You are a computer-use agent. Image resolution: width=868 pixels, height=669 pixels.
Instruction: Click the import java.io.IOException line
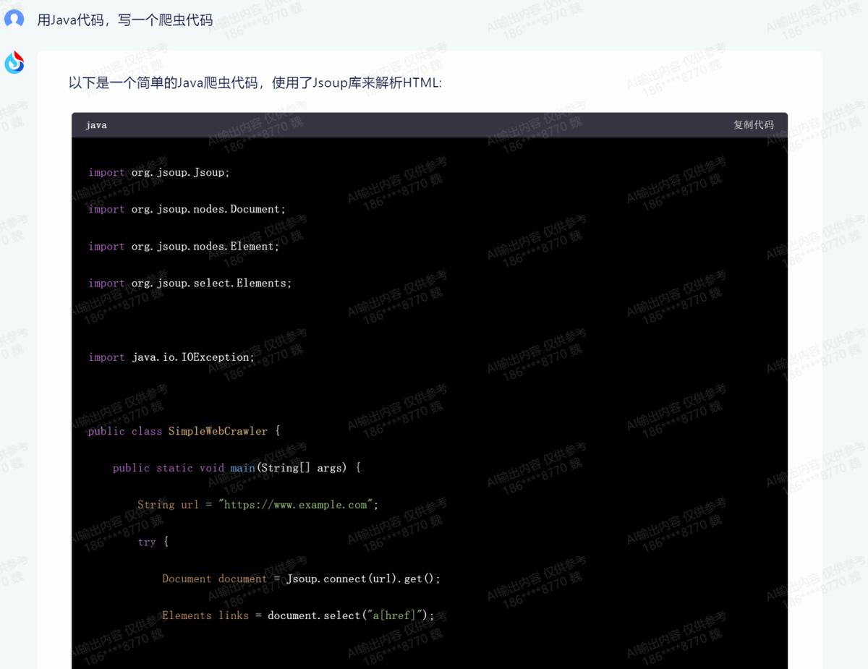point(171,357)
